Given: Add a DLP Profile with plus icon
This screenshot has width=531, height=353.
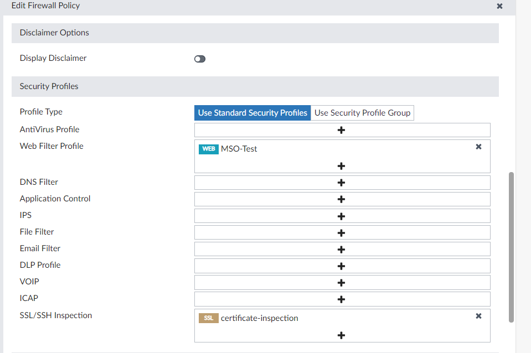Looking at the screenshot, I should pyautogui.click(x=342, y=266).
